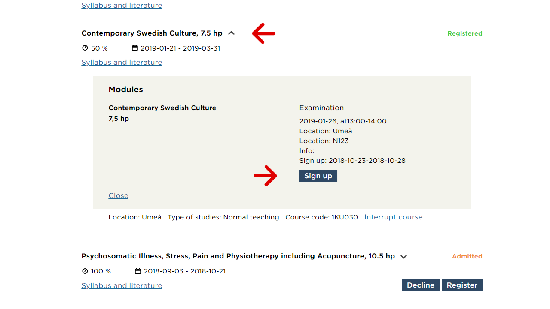Click the calendar icon beside 2018-09-03
Image resolution: width=550 pixels, height=309 pixels.
click(x=138, y=271)
